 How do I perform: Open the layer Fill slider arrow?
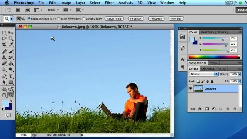pos(239,81)
